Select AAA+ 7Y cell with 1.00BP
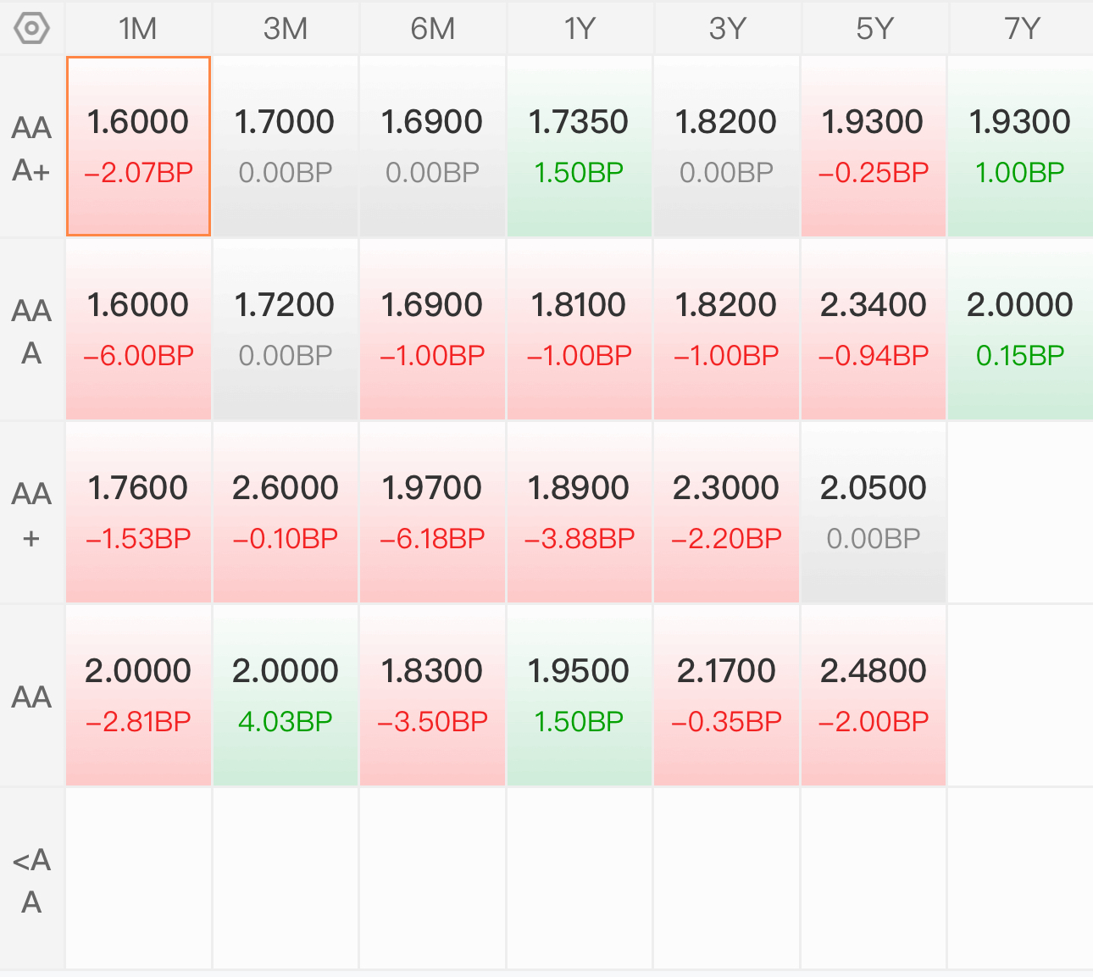 point(1021,147)
